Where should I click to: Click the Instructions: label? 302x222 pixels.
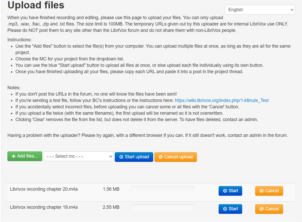(x=19, y=40)
